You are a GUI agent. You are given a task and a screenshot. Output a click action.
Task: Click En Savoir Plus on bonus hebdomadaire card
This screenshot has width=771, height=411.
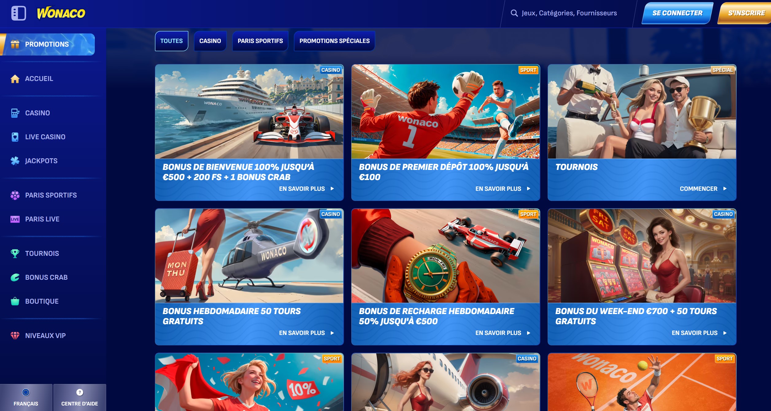306,333
